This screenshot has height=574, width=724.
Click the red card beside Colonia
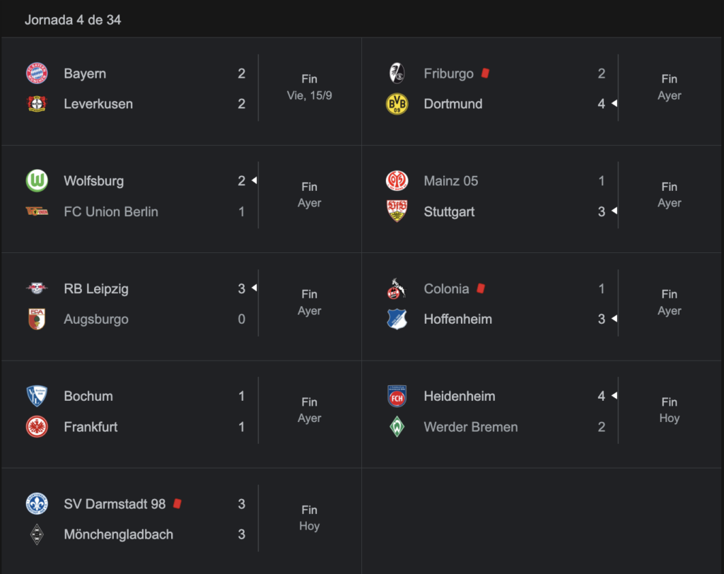coord(481,288)
